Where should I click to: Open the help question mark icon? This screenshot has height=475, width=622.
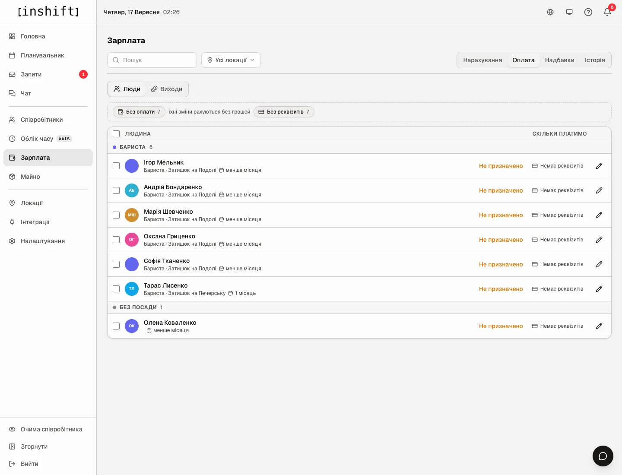tap(588, 12)
